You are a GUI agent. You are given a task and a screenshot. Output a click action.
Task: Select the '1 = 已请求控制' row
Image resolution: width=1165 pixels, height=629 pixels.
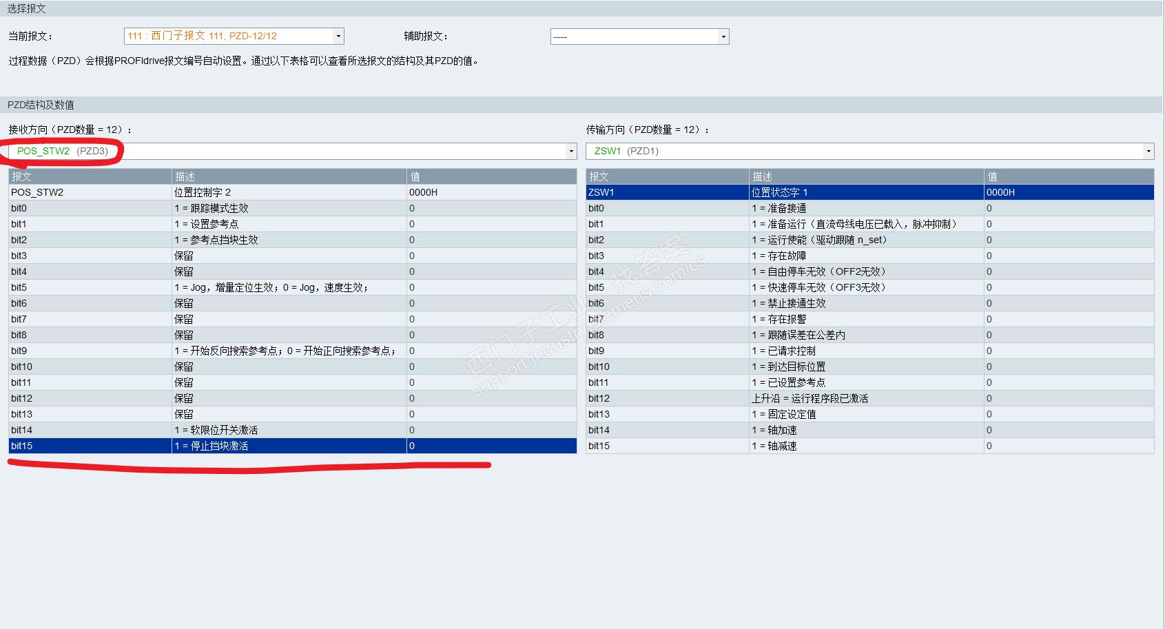(870, 351)
